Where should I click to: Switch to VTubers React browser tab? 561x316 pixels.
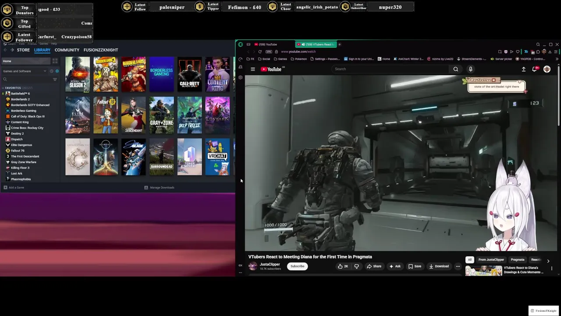[315, 44]
